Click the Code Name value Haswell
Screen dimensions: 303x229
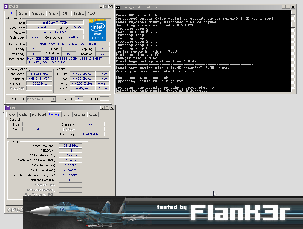coord(41,27)
